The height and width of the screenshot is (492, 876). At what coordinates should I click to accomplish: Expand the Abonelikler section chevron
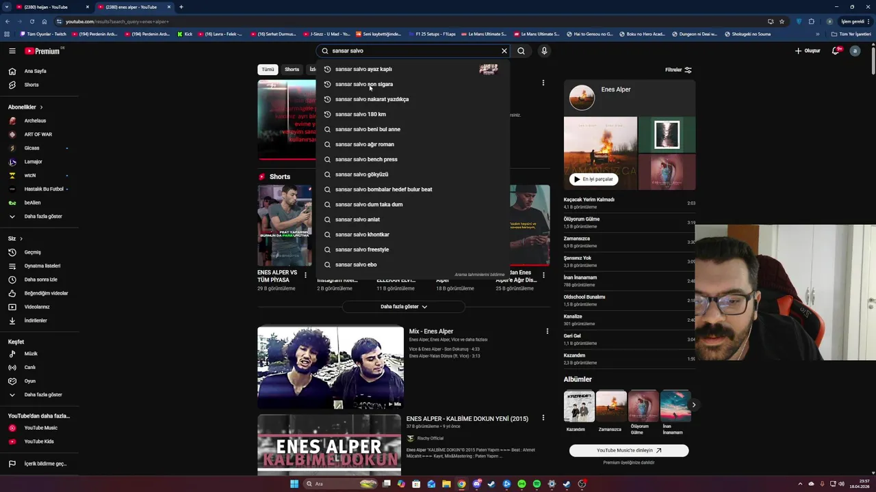coord(41,107)
